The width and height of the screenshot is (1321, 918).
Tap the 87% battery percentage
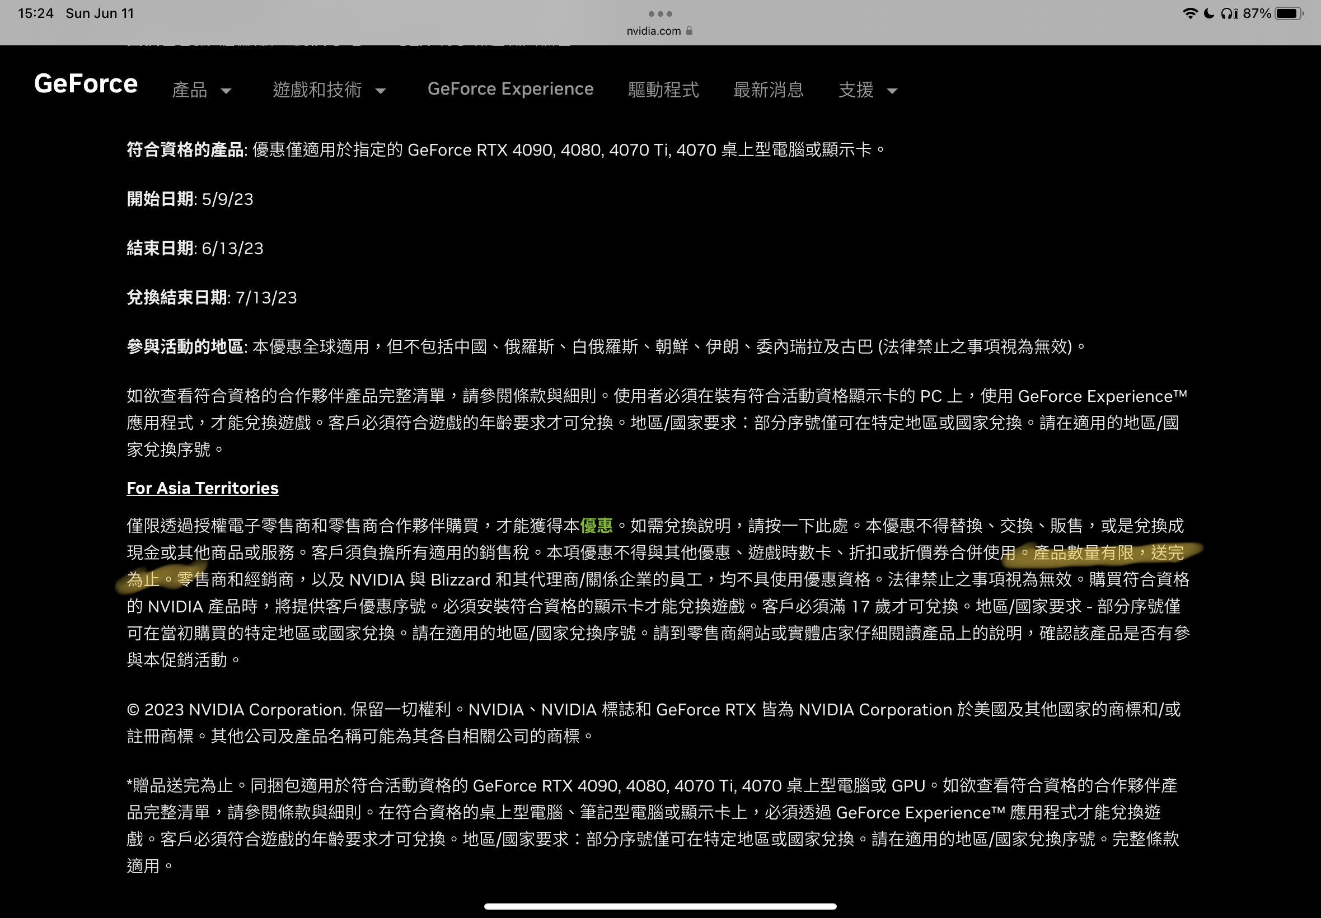pyautogui.click(x=1257, y=13)
